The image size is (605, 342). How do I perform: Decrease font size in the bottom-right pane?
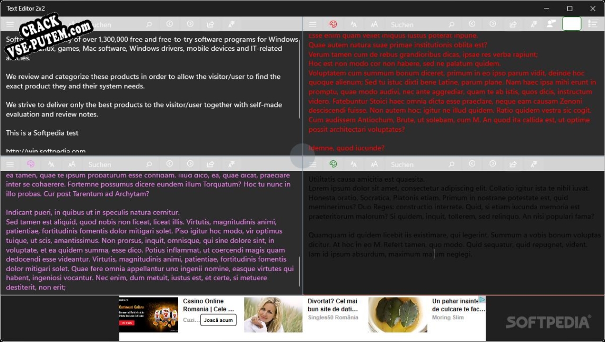tap(354, 164)
